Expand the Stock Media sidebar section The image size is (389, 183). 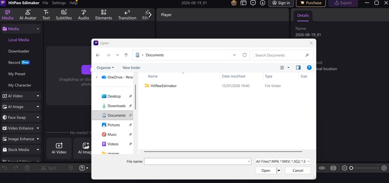point(38,150)
